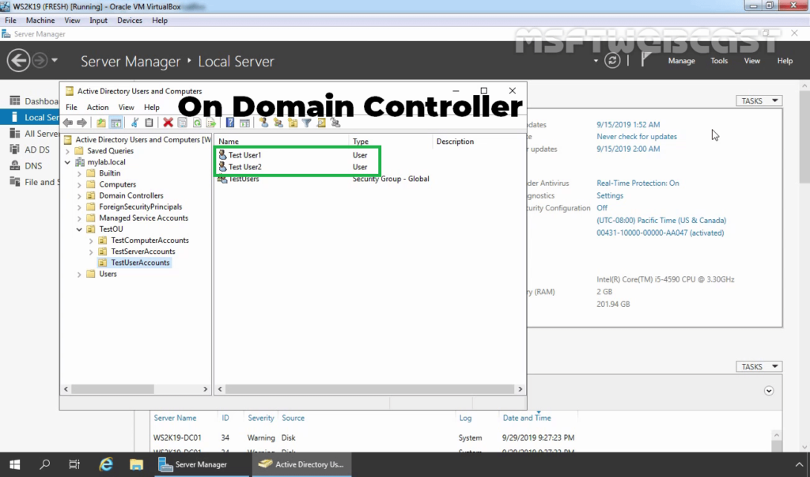This screenshot has width=810, height=477.
Task: Open Server Manager Tools menu
Action: click(718, 61)
